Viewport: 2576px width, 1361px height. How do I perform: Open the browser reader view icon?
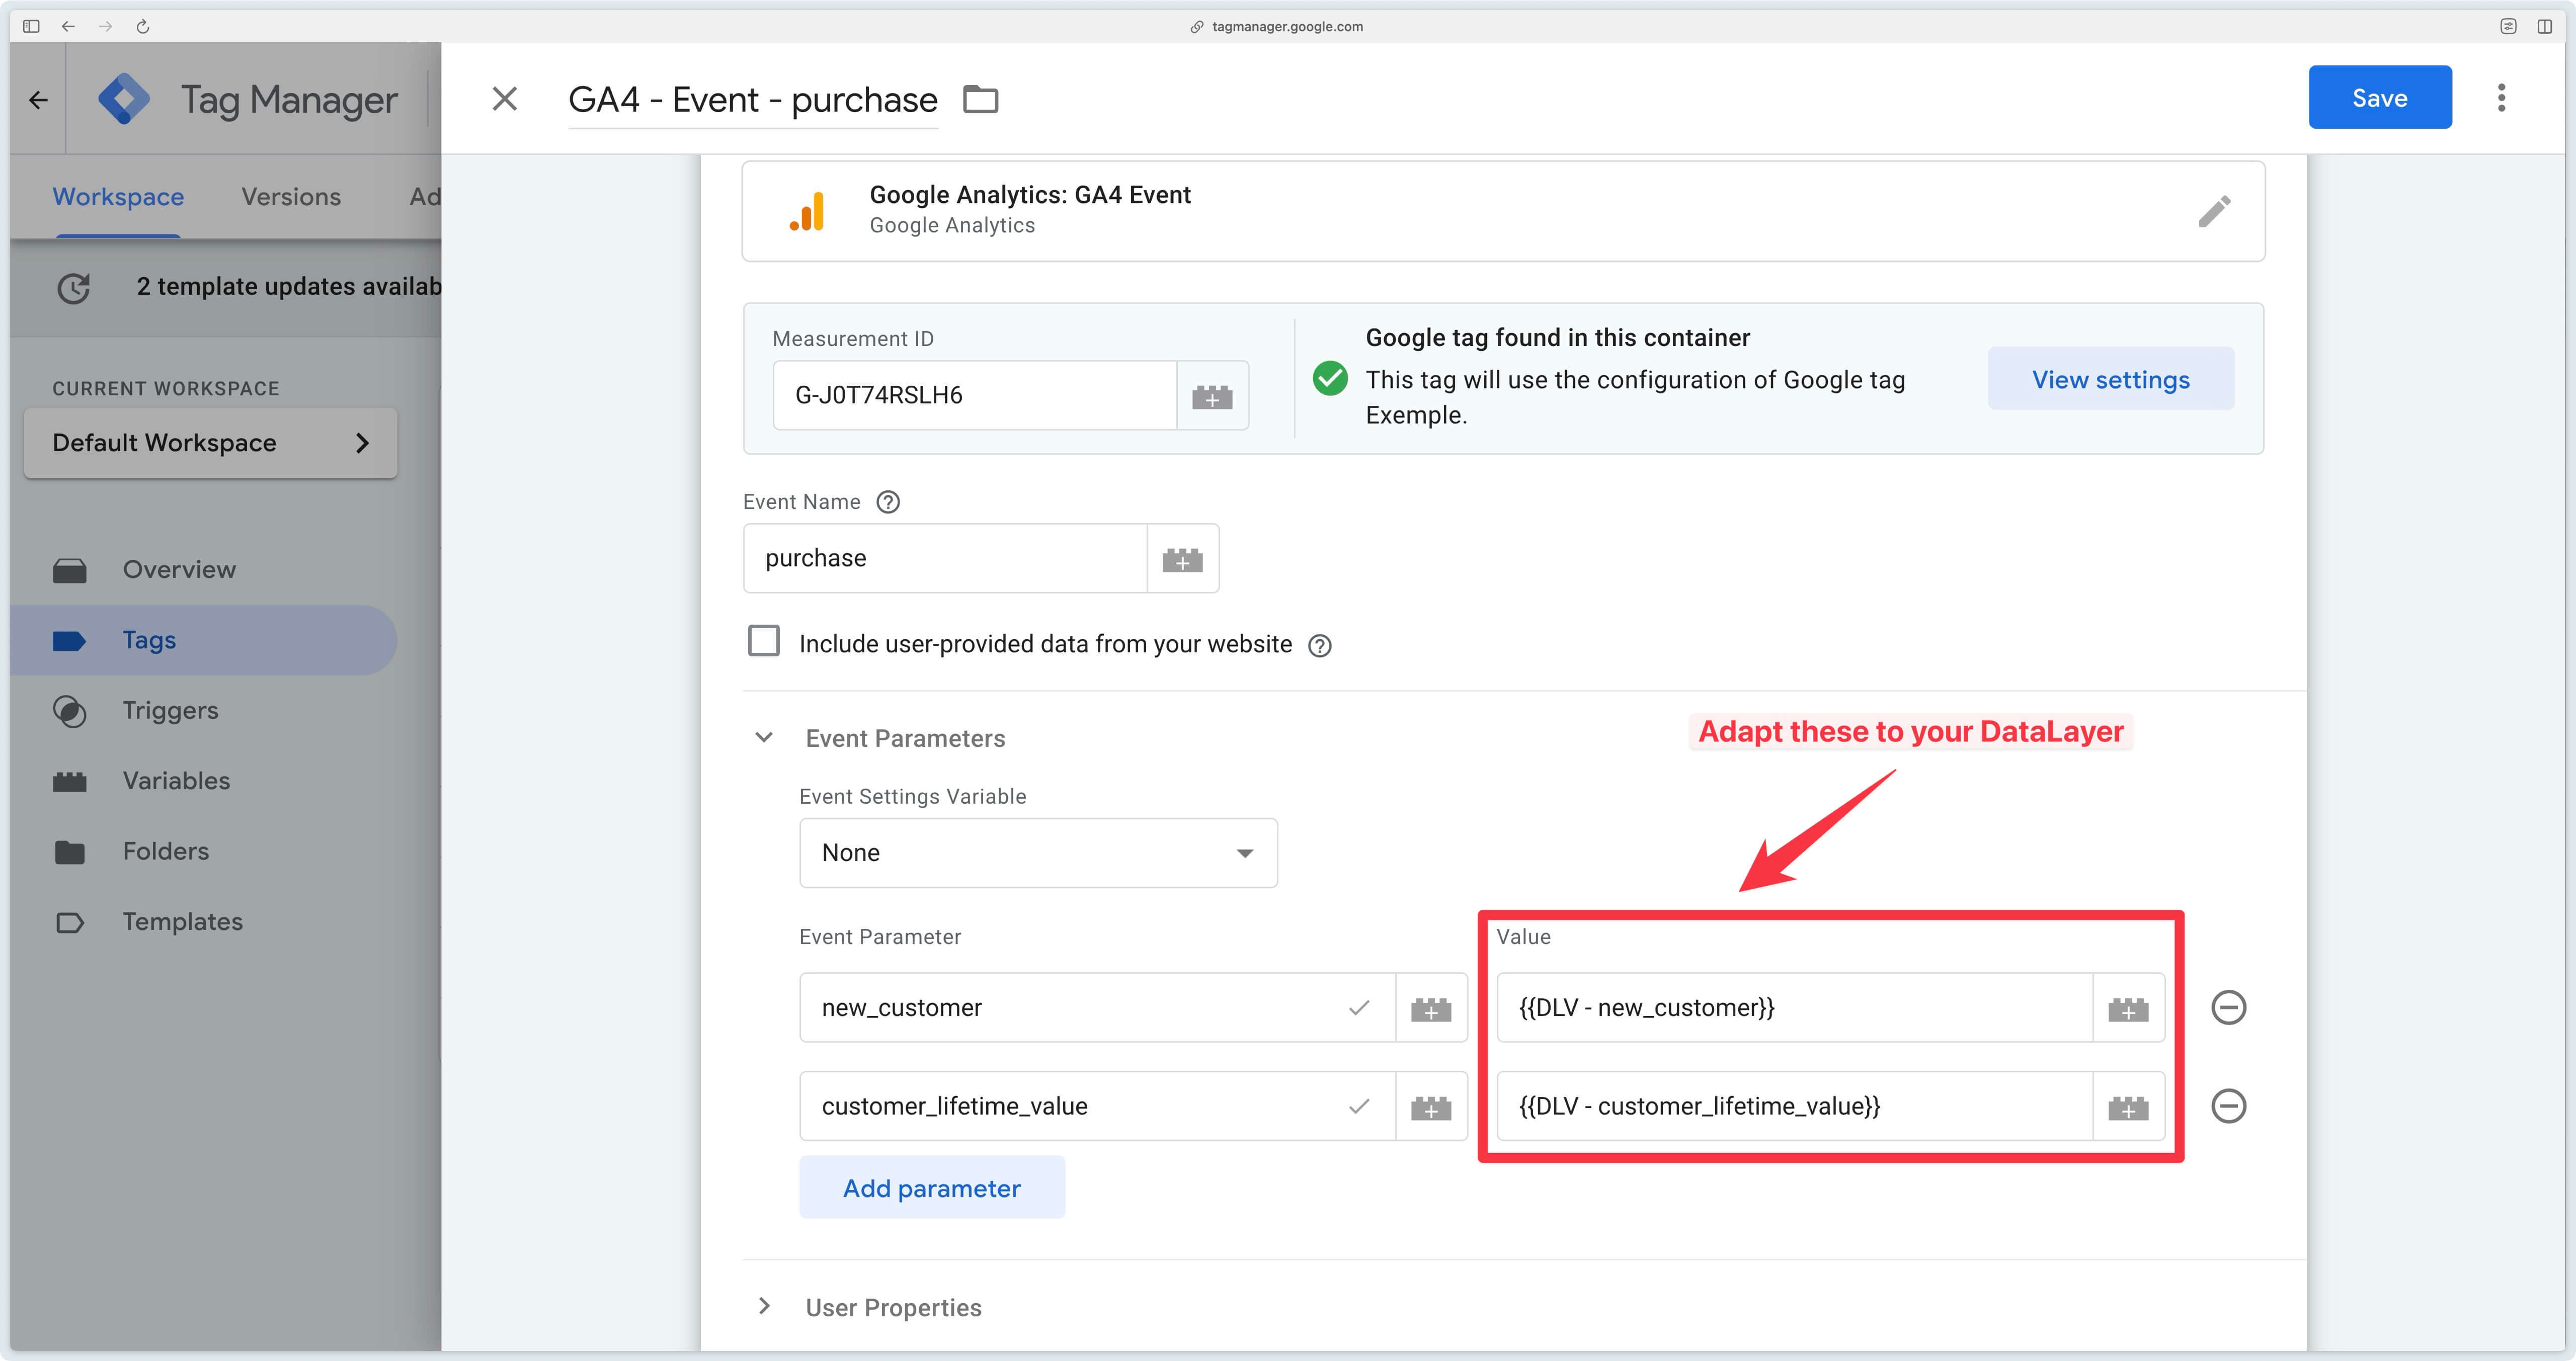2508,26
